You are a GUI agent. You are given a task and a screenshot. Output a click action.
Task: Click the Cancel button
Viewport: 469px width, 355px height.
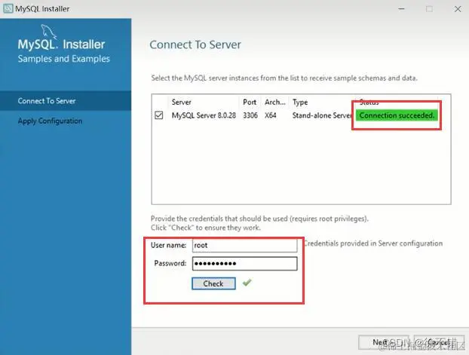[439, 342]
